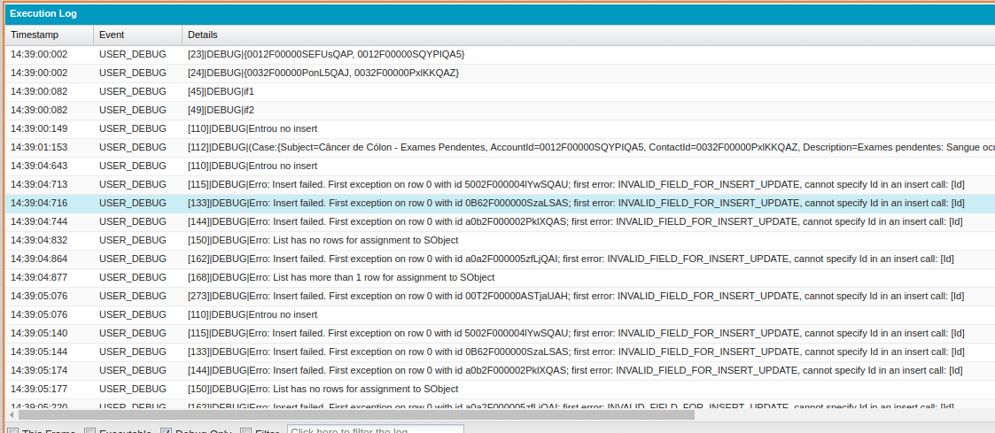The width and height of the screenshot is (995, 433).
Task: Select the highlighted [133] row at 14:39:04:716
Action: click(500, 203)
